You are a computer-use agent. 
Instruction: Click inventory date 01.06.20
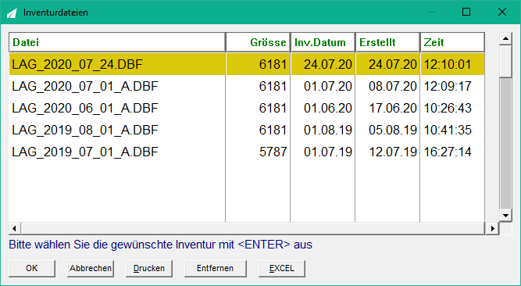328,108
